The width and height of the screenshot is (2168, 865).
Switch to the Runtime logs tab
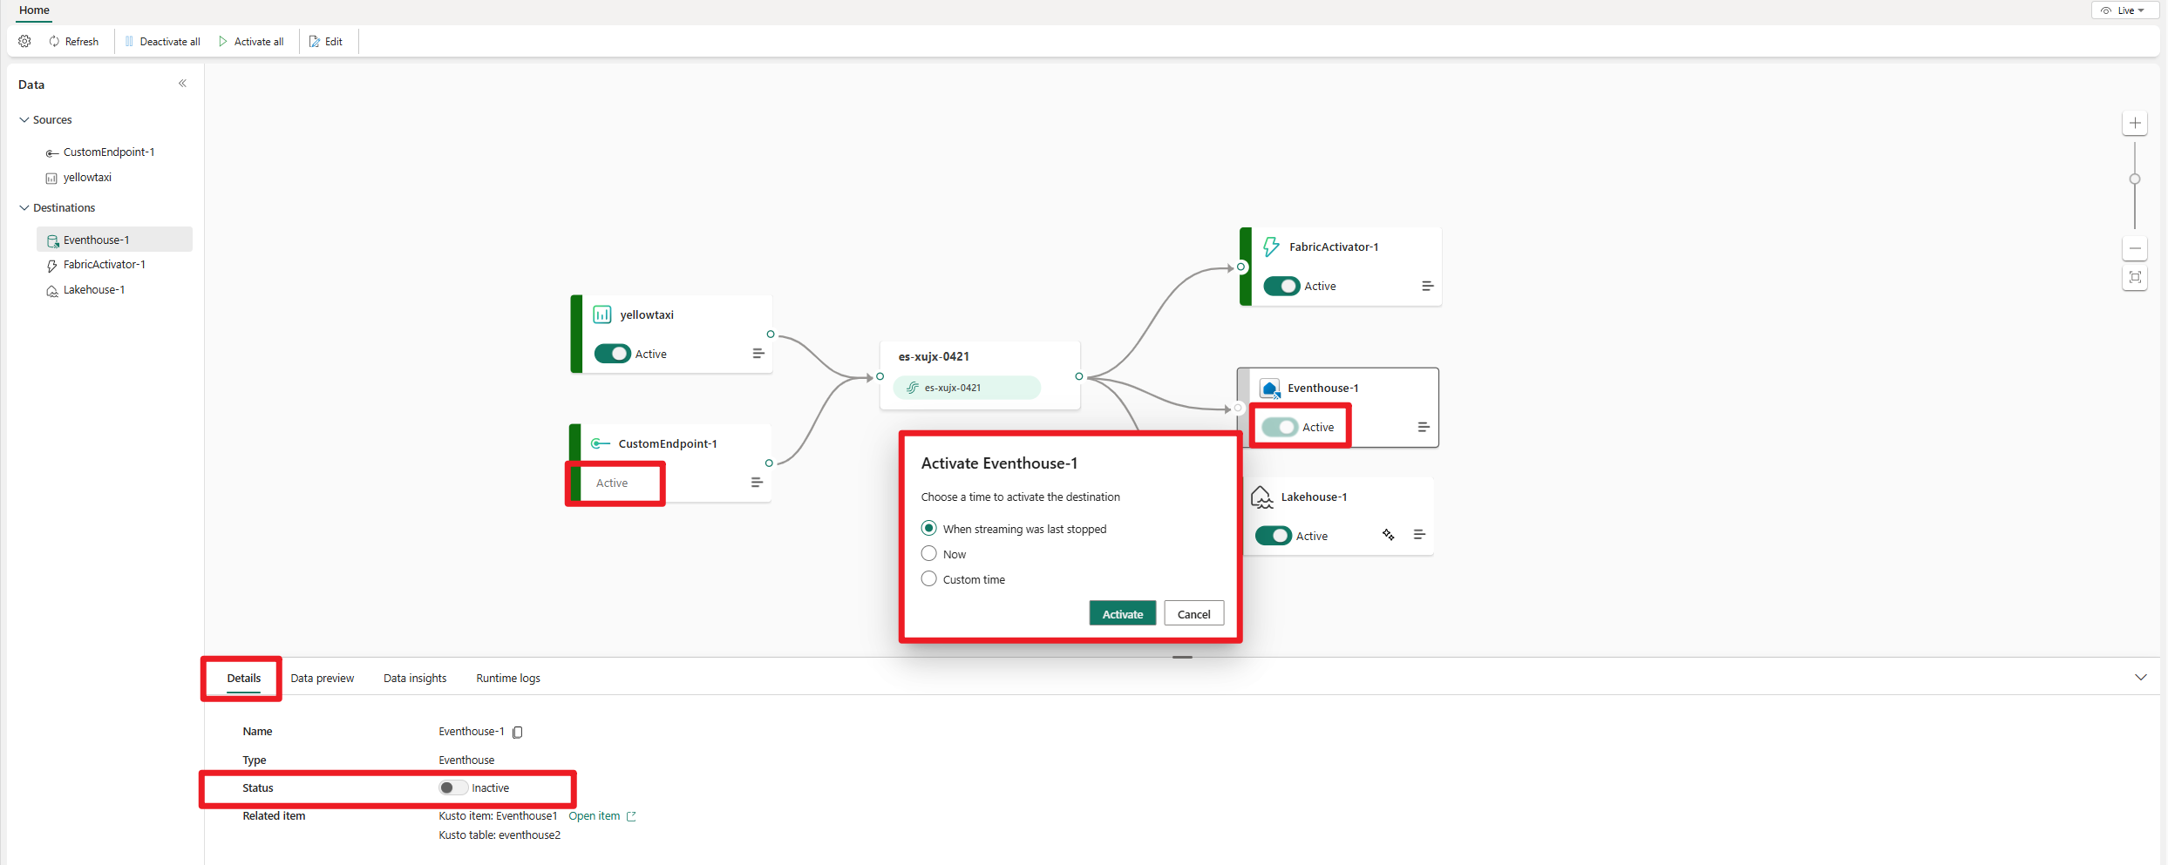[508, 678]
